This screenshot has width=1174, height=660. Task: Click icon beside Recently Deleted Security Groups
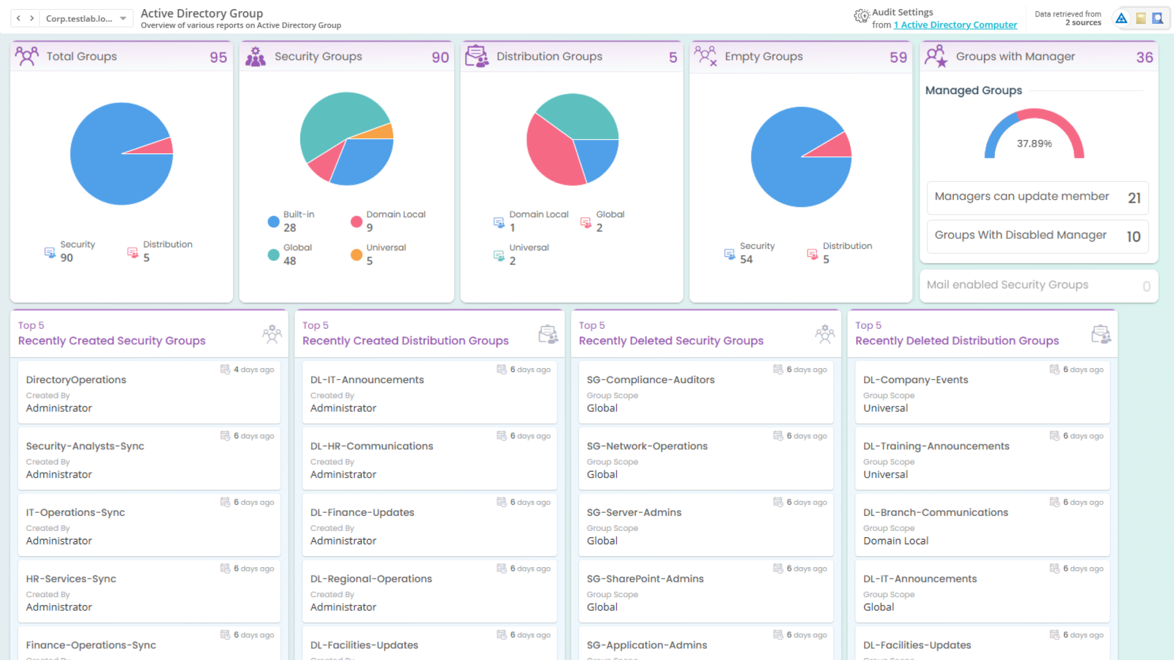tap(825, 334)
